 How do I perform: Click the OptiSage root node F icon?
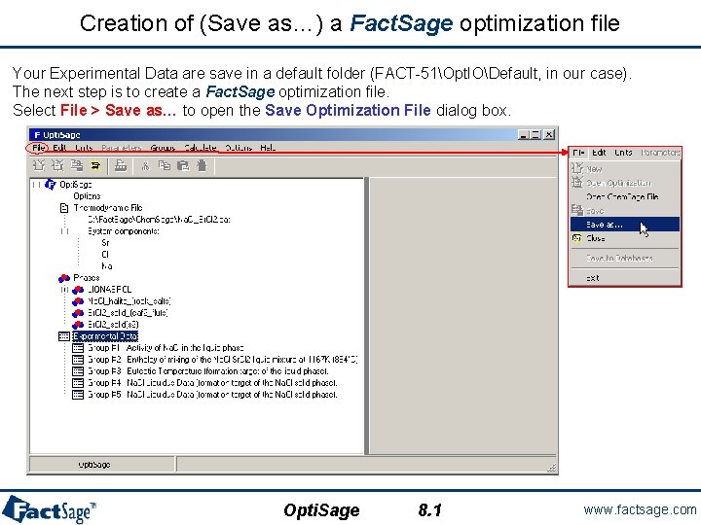pyautogui.click(x=51, y=185)
